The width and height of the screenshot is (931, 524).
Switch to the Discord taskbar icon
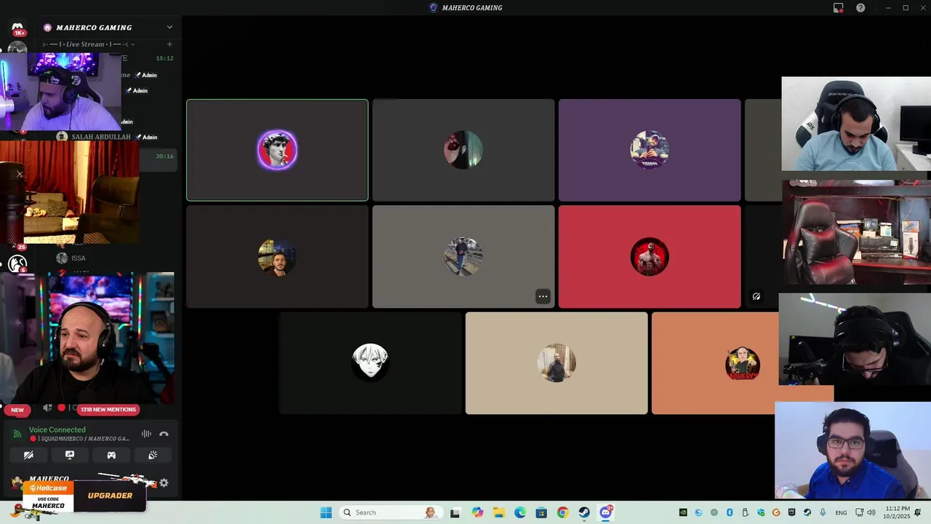point(606,512)
